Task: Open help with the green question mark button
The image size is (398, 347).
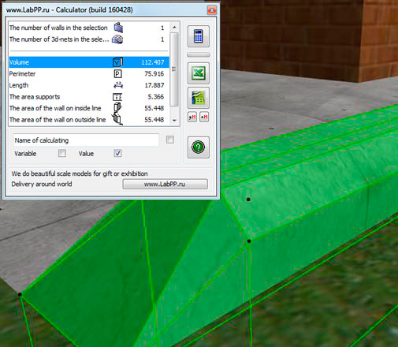Action: pos(199,147)
